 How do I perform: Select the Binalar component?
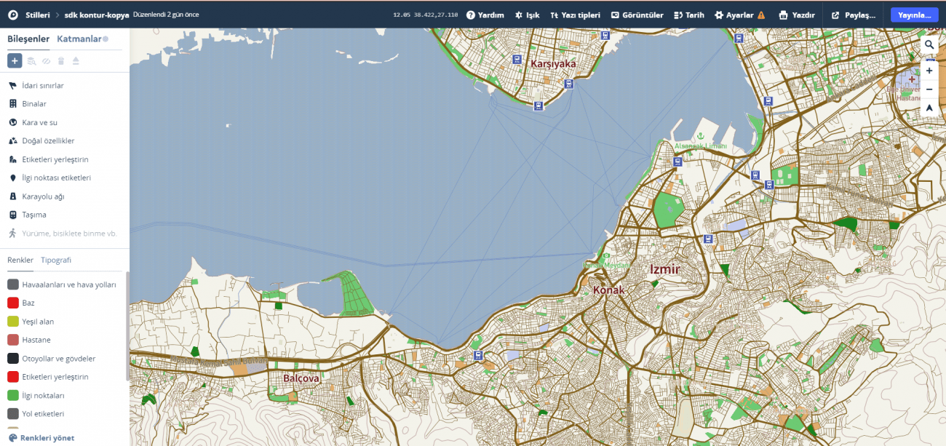[x=33, y=104]
